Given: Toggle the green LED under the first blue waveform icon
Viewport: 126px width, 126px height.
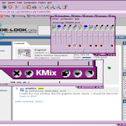Looking at the screenshot, I should click(59, 29).
